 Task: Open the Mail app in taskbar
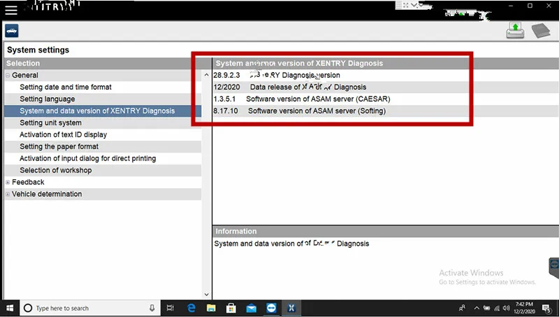pyautogui.click(x=251, y=308)
